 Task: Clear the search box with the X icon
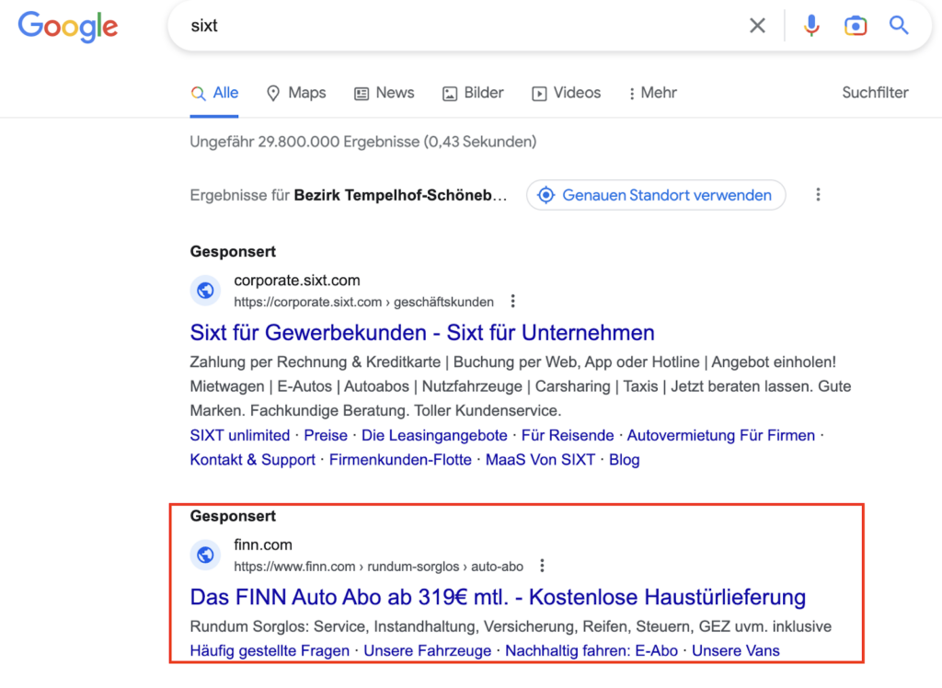click(x=758, y=25)
